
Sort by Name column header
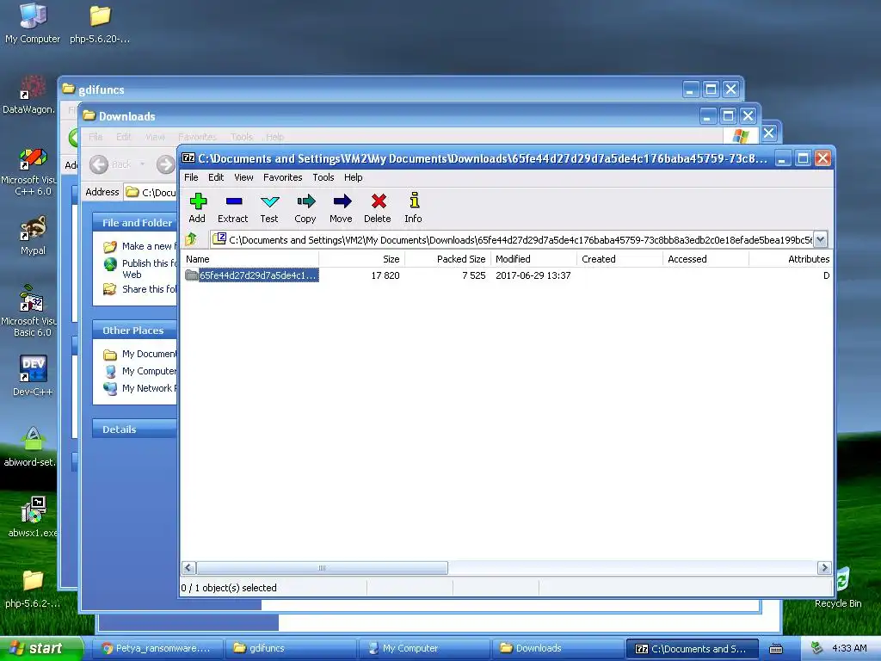coord(251,259)
